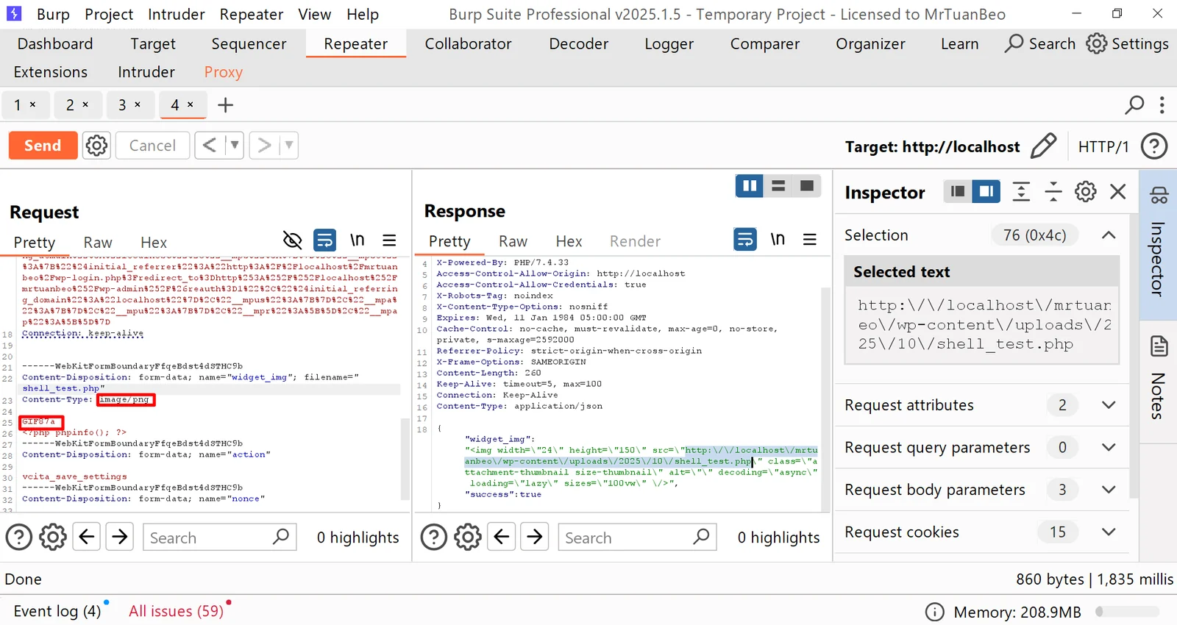Edit the target host pencil icon
Screen dimensions: 1177x625
coord(1044,146)
